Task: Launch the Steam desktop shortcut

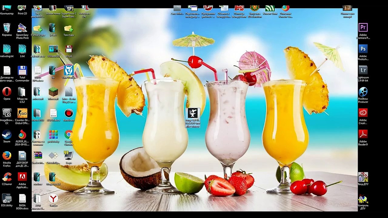Action: 7,136
